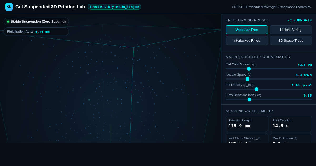Viewport: 316px width, 166px height.
Task: Adjust the Gel Yield Stress slider
Action: tap(269, 69)
